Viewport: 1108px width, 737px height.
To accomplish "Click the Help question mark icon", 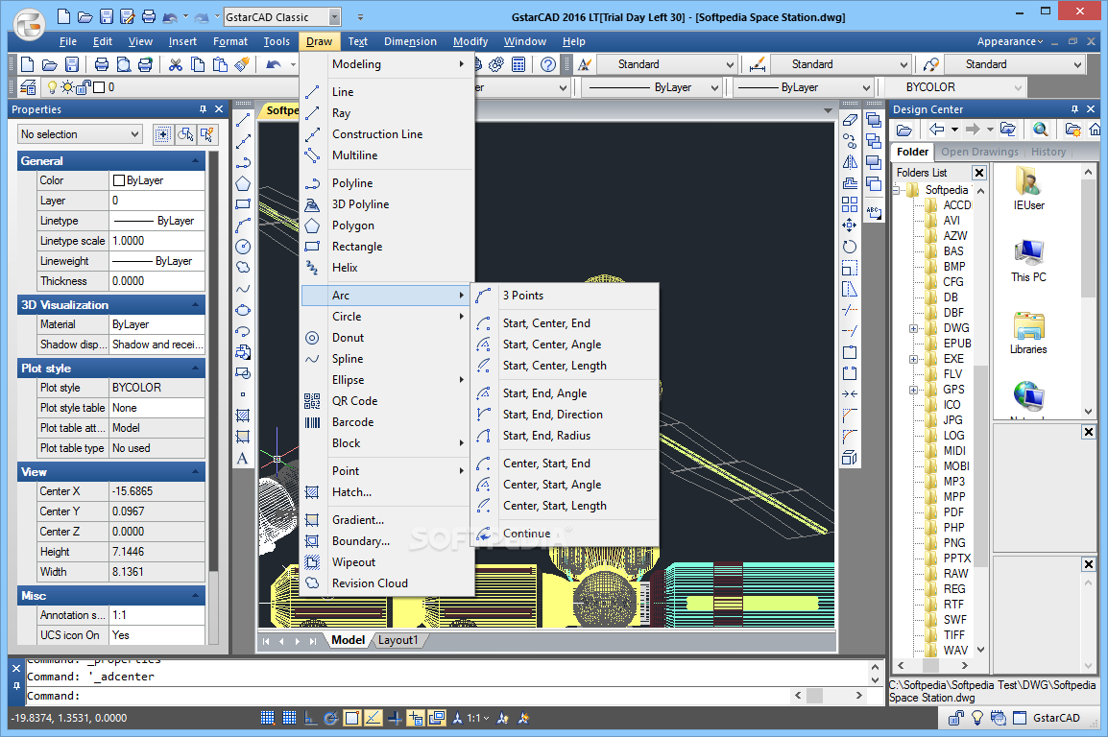I will 547,65.
